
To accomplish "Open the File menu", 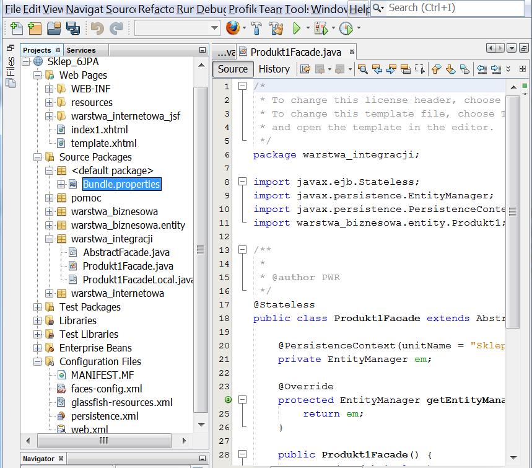I will point(13,9).
